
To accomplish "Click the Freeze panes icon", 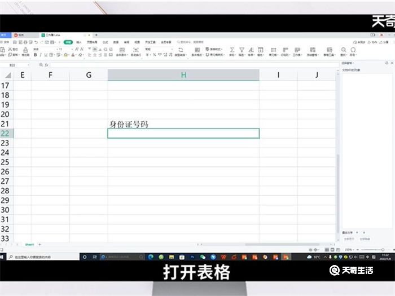I will pyautogui.click(x=313, y=50).
